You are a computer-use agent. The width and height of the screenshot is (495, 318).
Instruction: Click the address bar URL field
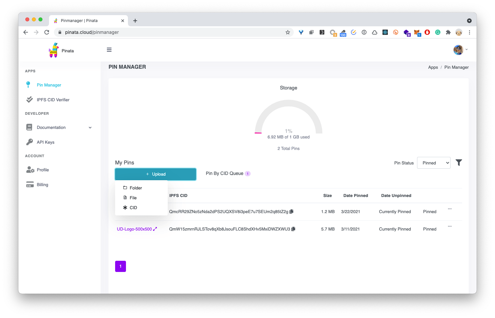point(171,32)
